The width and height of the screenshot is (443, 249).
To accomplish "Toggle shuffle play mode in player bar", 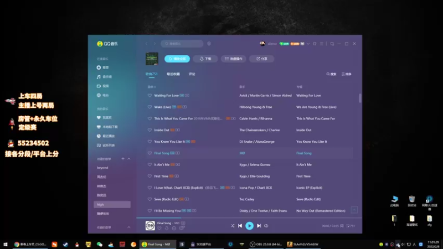I will pos(232,226).
